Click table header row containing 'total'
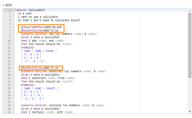Screen dimensions: 192x118 (39, 51)
